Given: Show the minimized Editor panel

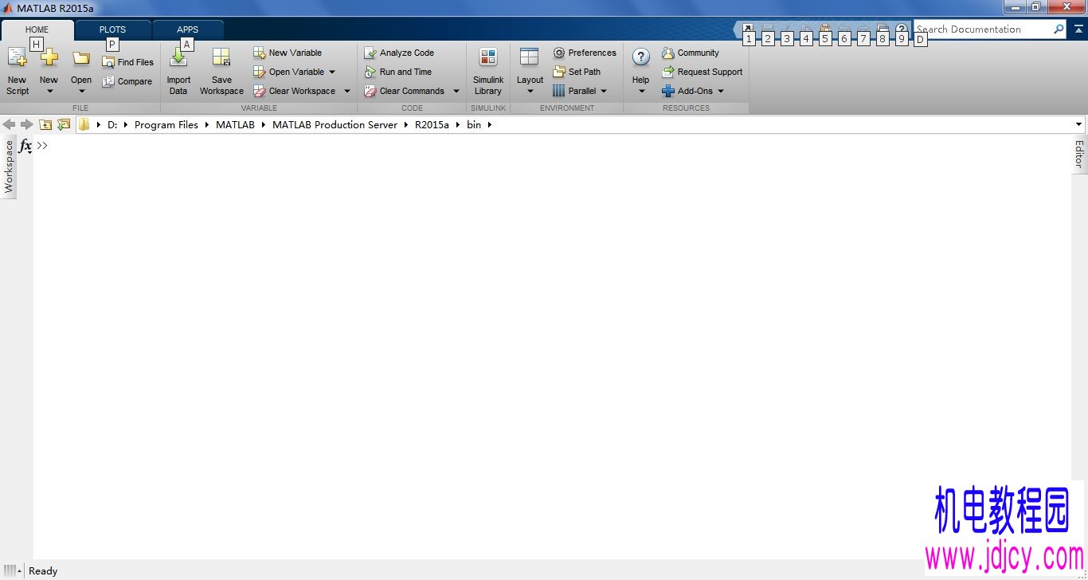Looking at the screenshot, I should click(1079, 154).
